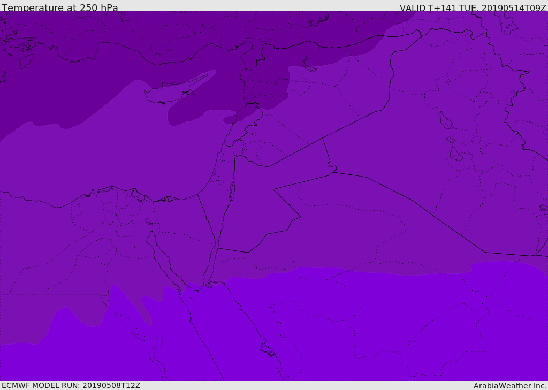Click the 'VALID T+141 TUE. 20190514T09Z' timestamp
Viewport: 548px width, 390px height.
(x=473, y=7)
